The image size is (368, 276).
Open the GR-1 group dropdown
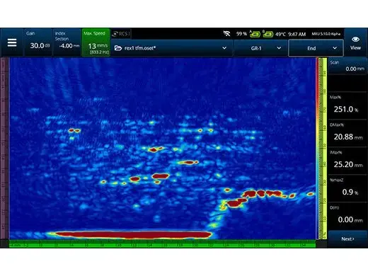[x=260, y=48]
